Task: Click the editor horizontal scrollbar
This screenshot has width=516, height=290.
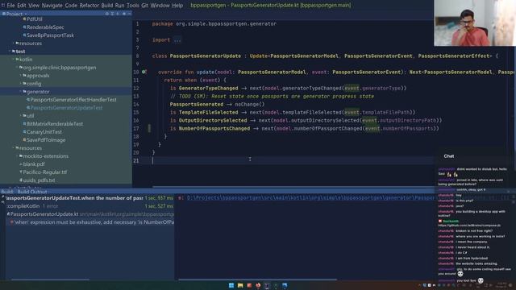Action: pyautogui.click(x=293, y=187)
